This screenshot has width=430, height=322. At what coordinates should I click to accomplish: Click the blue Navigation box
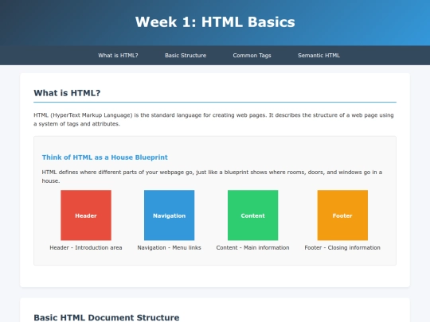169,215
